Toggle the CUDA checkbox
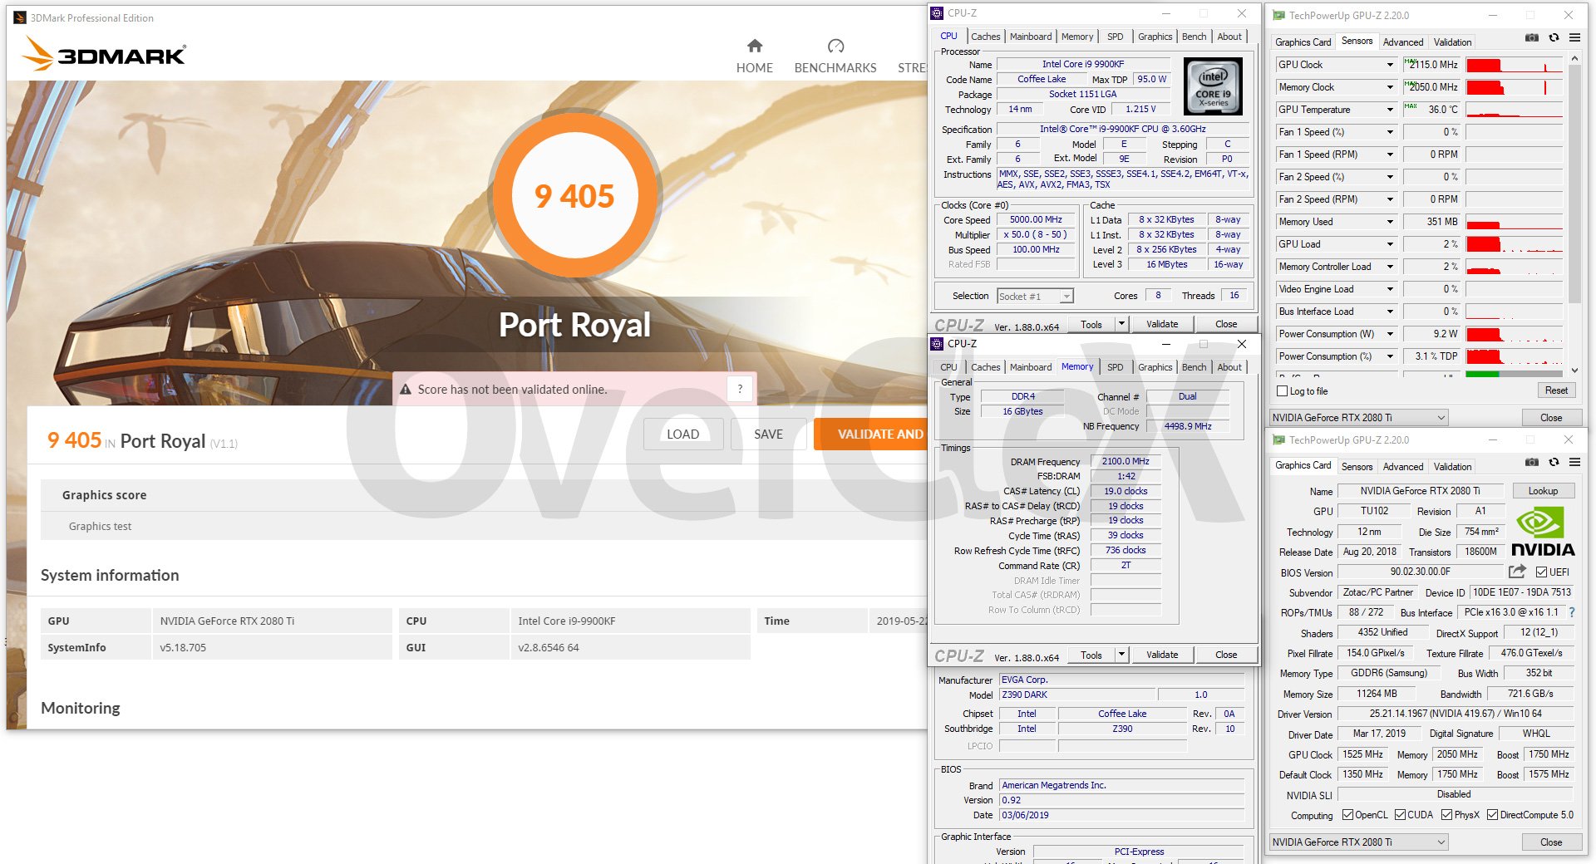Viewport: 1596px width, 864px height. 1400,815
